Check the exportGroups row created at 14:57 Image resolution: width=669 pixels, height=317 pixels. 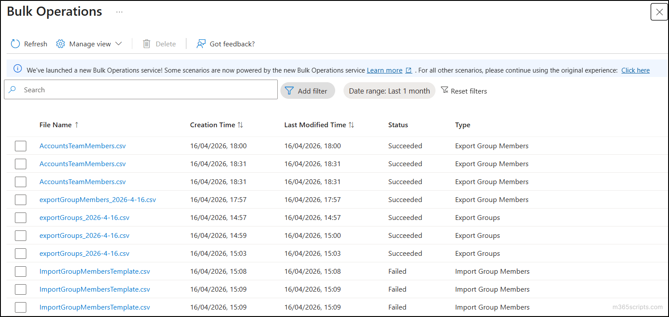21,218
